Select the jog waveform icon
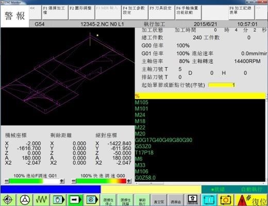The height and width of the screenshot is (206, 268). pyautogui.click(x=41, y=200)
